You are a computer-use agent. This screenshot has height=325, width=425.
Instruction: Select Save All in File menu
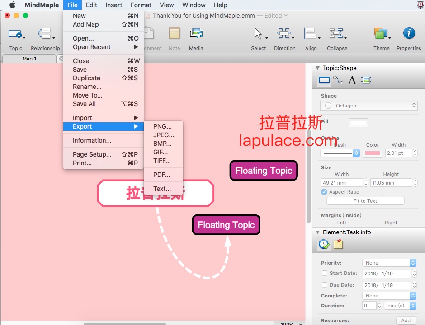pos(104,104)
